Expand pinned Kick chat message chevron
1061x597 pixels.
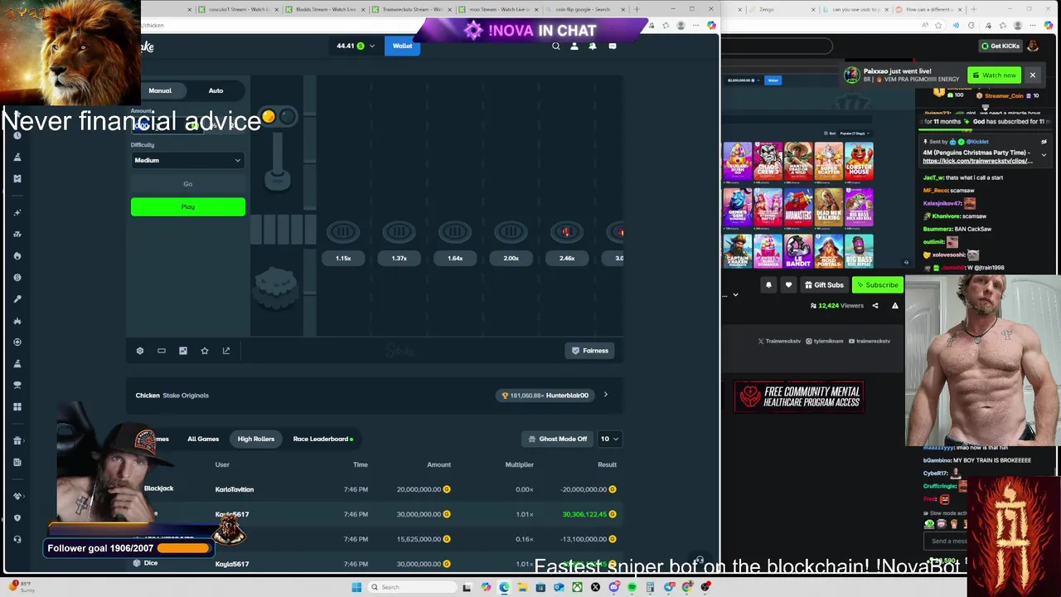pyautogui.click(x=1044, y=155)
